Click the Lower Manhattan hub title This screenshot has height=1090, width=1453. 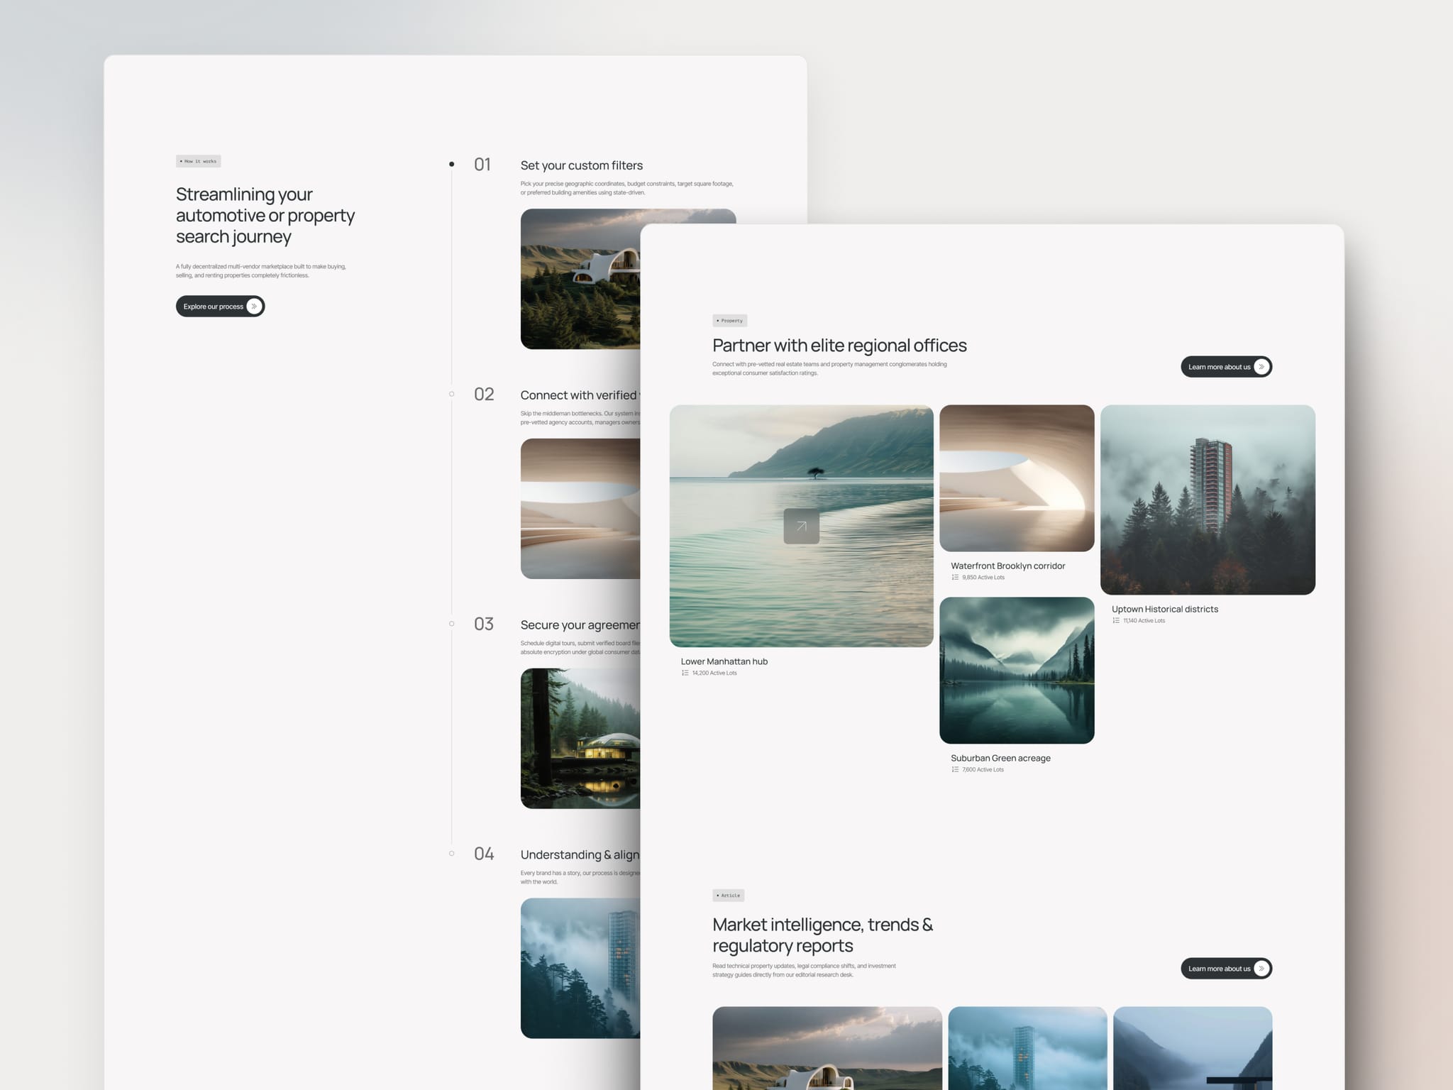click(x=724, y=661)
